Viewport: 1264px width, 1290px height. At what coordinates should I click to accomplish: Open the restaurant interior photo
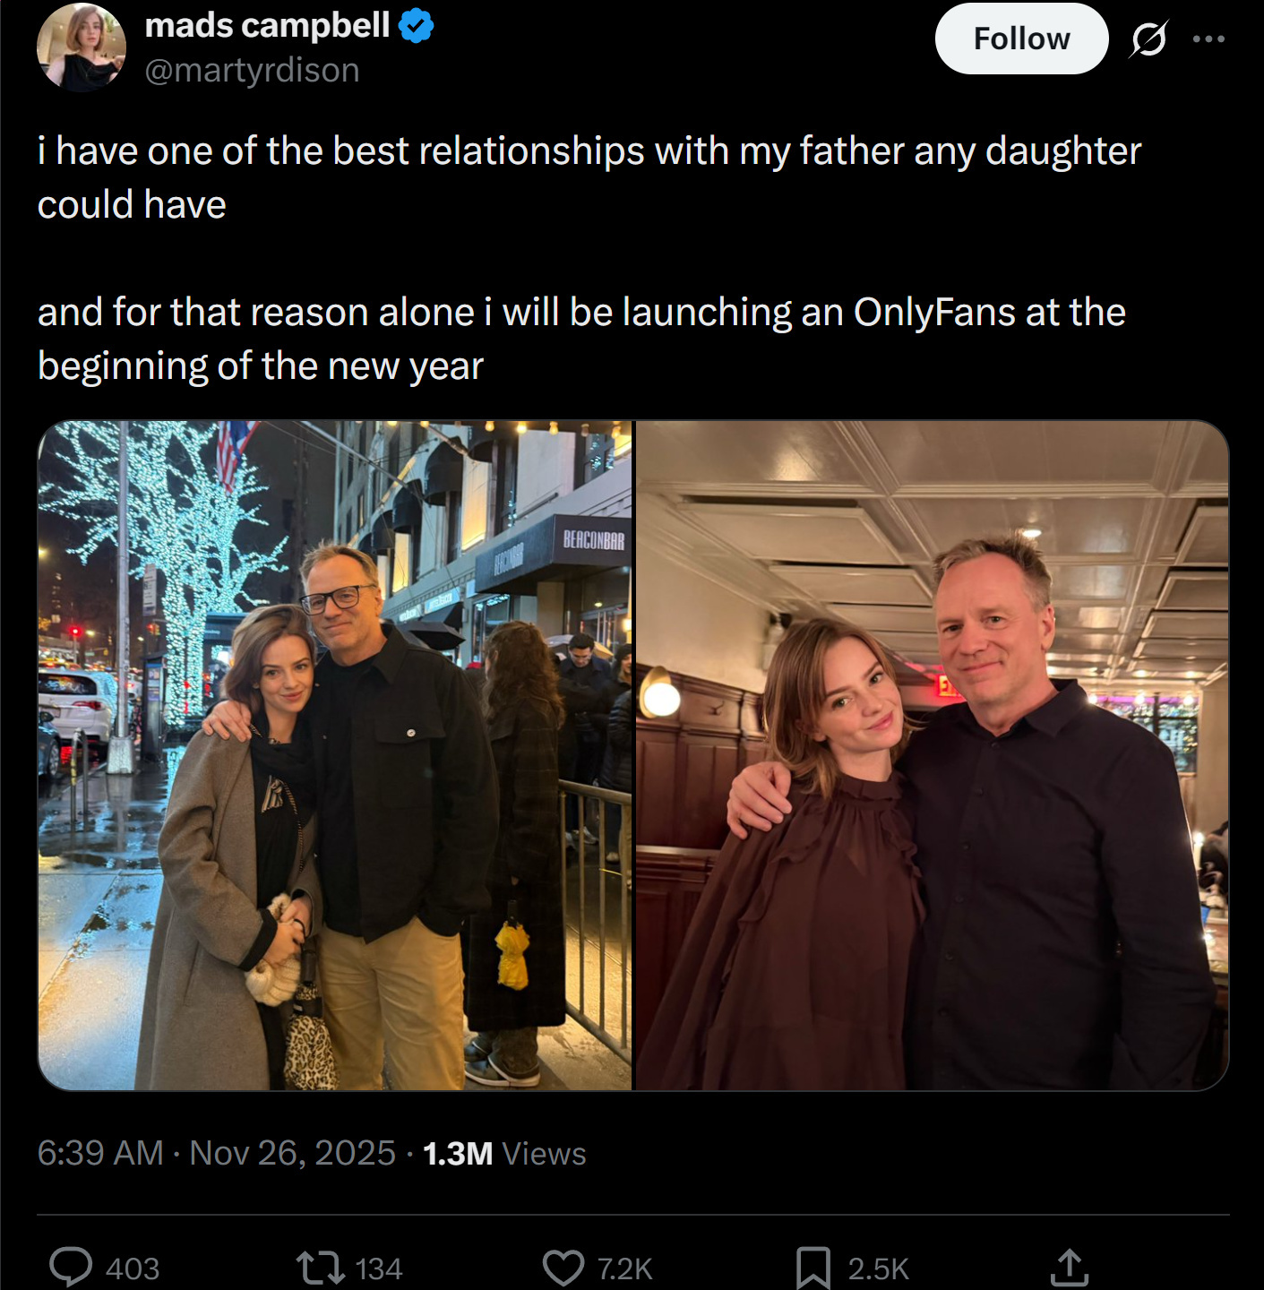[932, 755]
